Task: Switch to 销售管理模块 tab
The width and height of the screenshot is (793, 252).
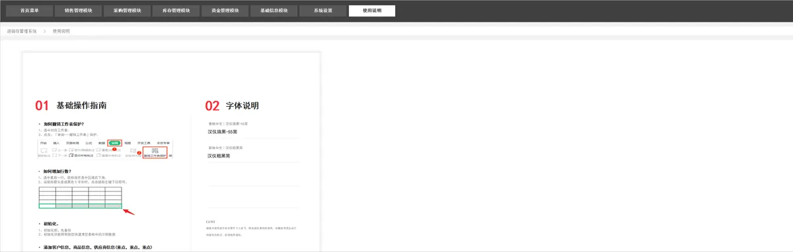Action: 79,11
